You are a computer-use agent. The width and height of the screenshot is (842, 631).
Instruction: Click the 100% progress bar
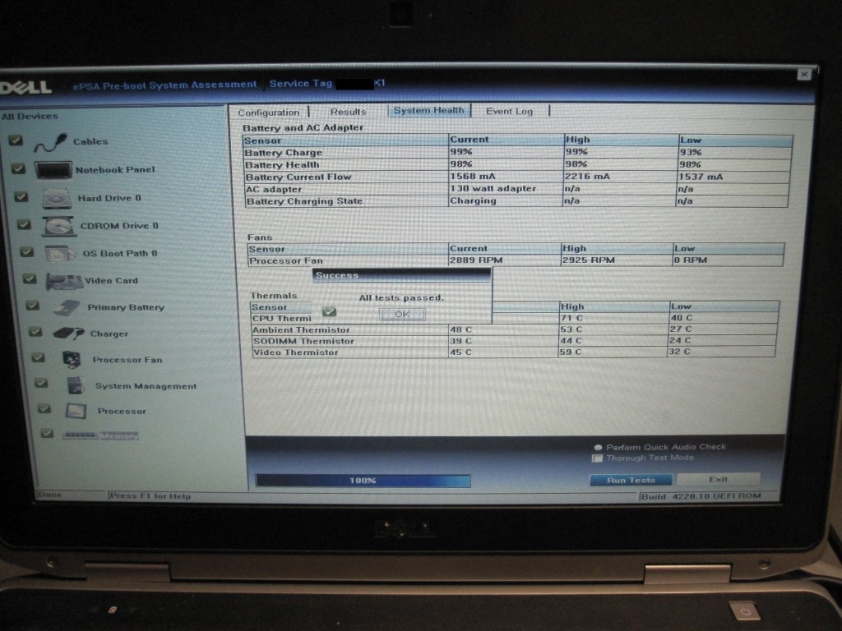[363, 480]
